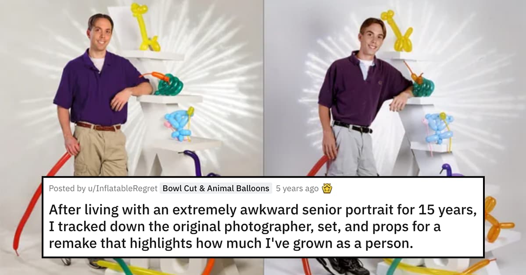Click the purple polo shirt in right photo

click(x=361, y=91)
